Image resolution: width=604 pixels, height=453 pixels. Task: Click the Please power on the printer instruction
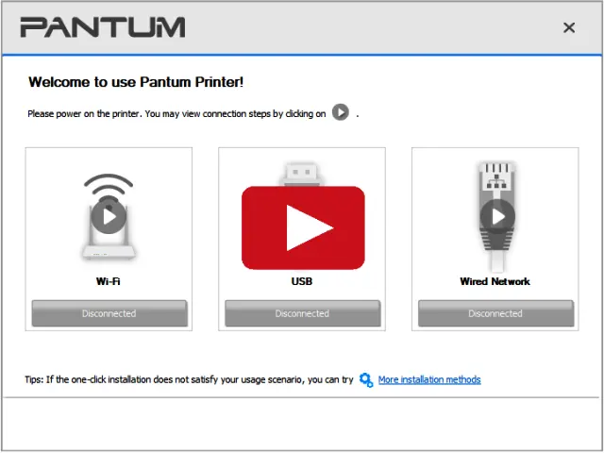[176, 114]
